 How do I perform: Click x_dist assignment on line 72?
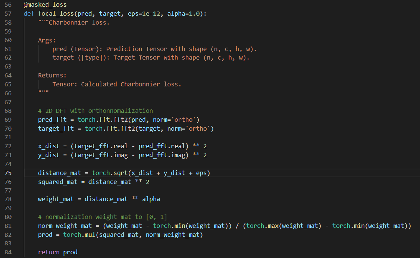tap(49, 146)
